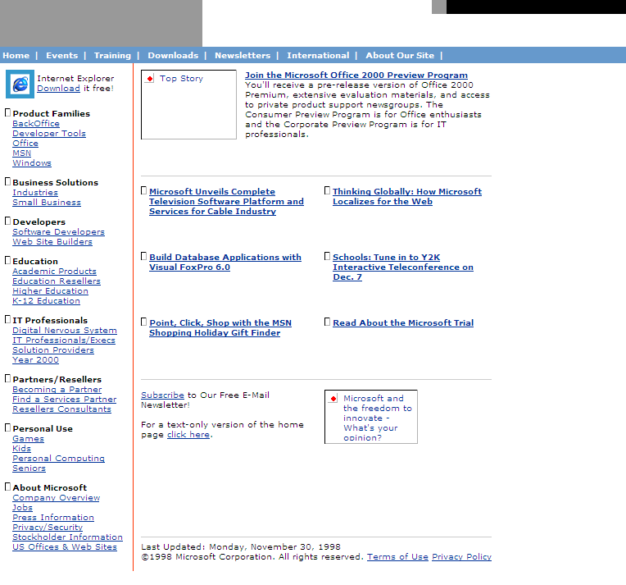Open Build Database Applications with Visual FoxPro
The image size is (626, 585).
[225, 263]
